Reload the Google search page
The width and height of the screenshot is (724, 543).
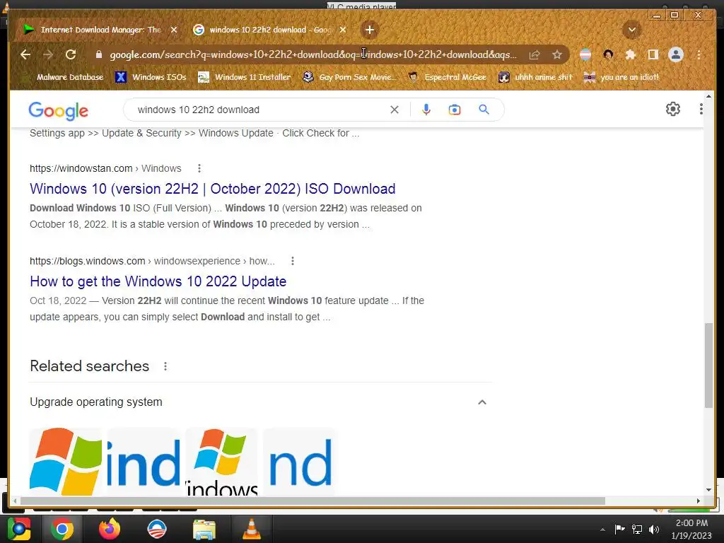[x=71, y=54]
